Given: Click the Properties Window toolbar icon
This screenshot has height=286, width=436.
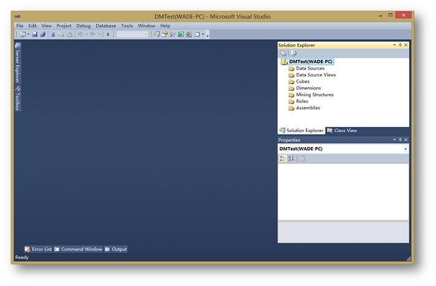Looking at the screenshot, I should tap(164, 34).
